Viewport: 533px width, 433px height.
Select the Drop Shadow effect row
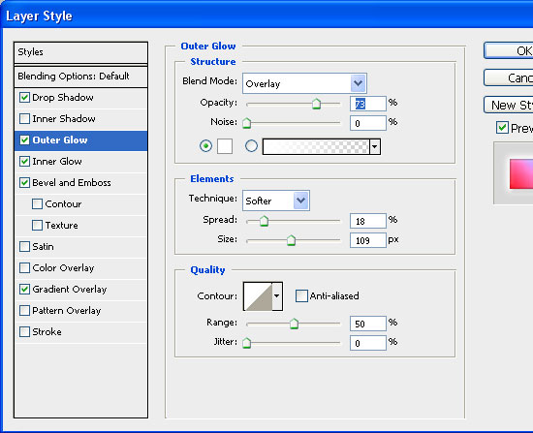(x=80, y=98)
